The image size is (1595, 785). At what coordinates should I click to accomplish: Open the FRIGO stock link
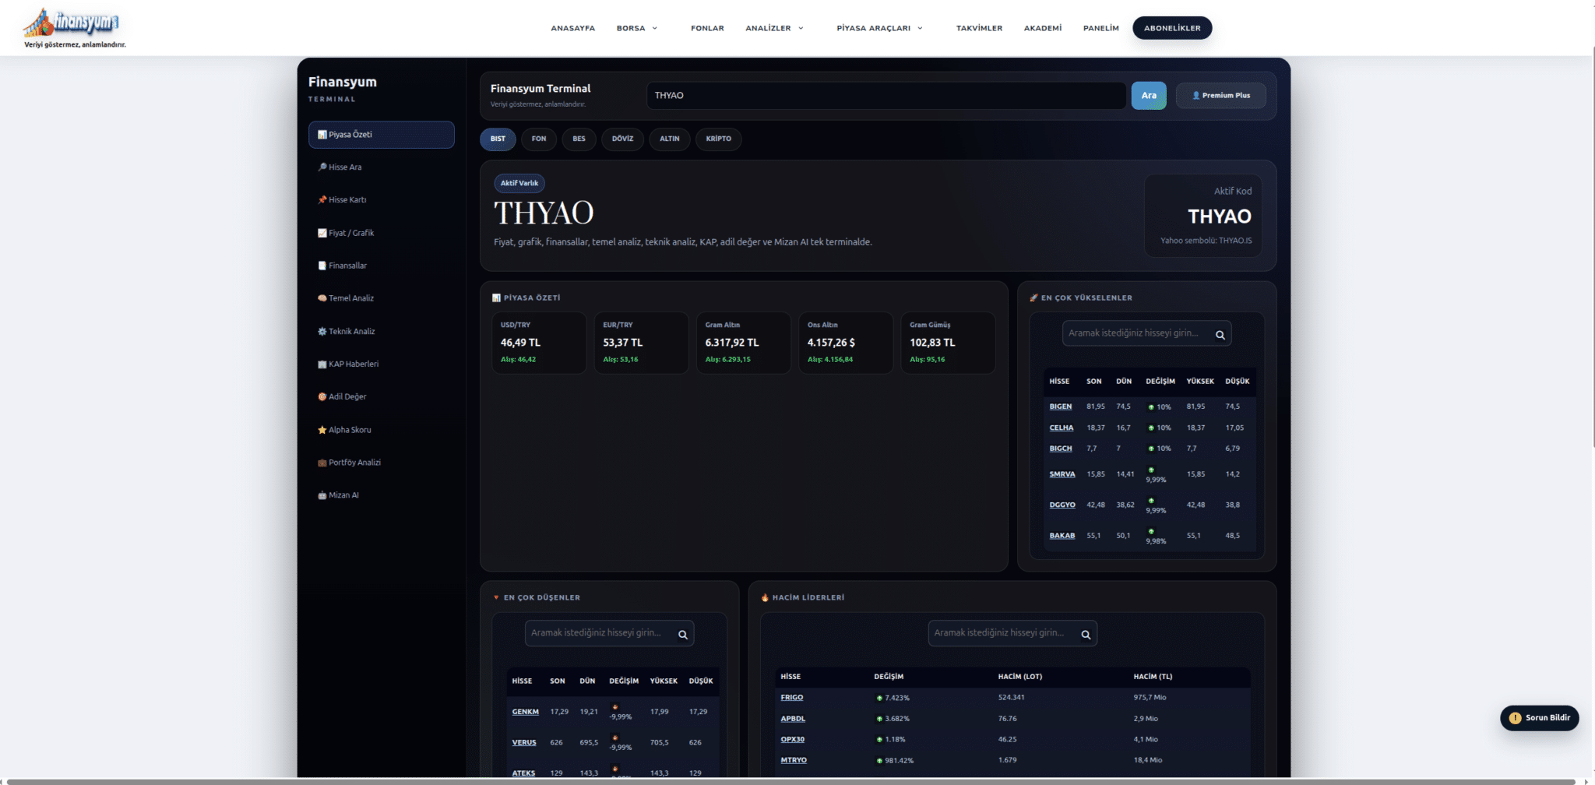coord(791,698)
